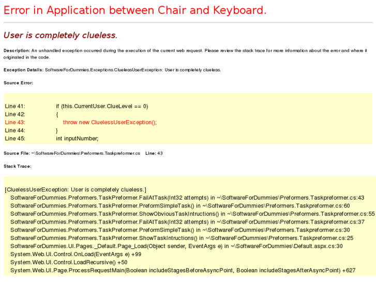Click the 'User is completely clueless.' italic subheading
This screenshot has width=376, height=282.
61,35
